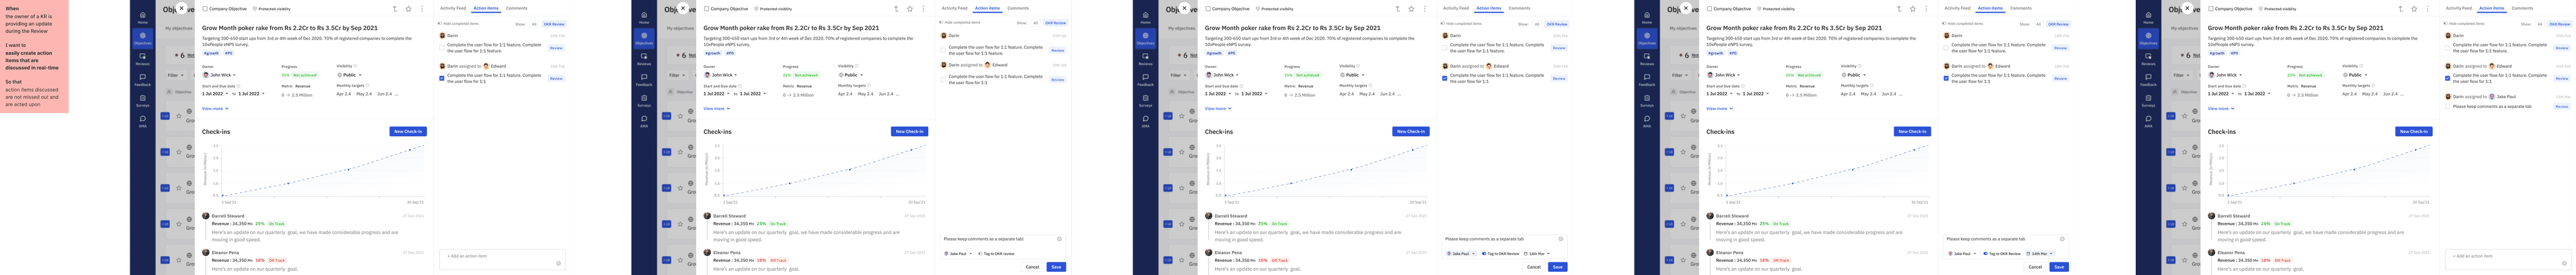The height and width of the screenshot is (275, 2576).
Task: Open the 14th Mar date dropdown in third screen
Action: tap(1537, 254)
